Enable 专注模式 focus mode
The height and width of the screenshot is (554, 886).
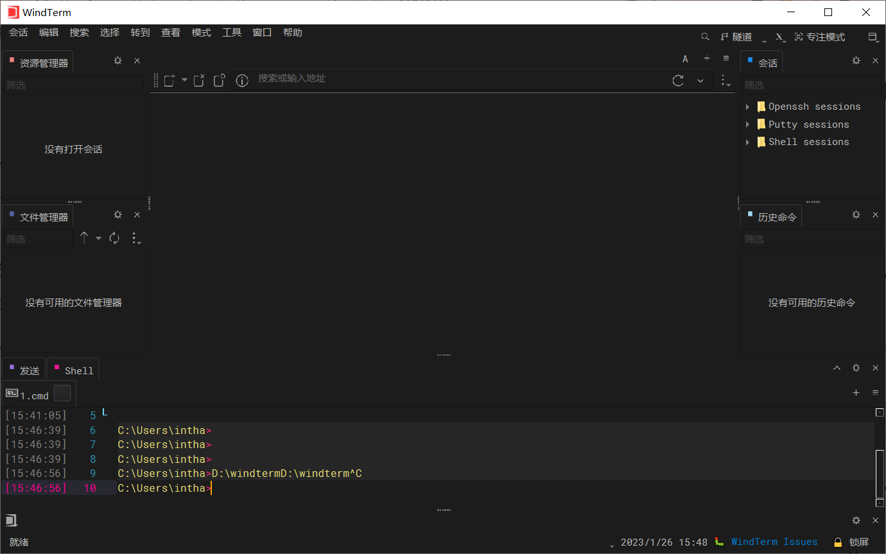tap(820, 37)
